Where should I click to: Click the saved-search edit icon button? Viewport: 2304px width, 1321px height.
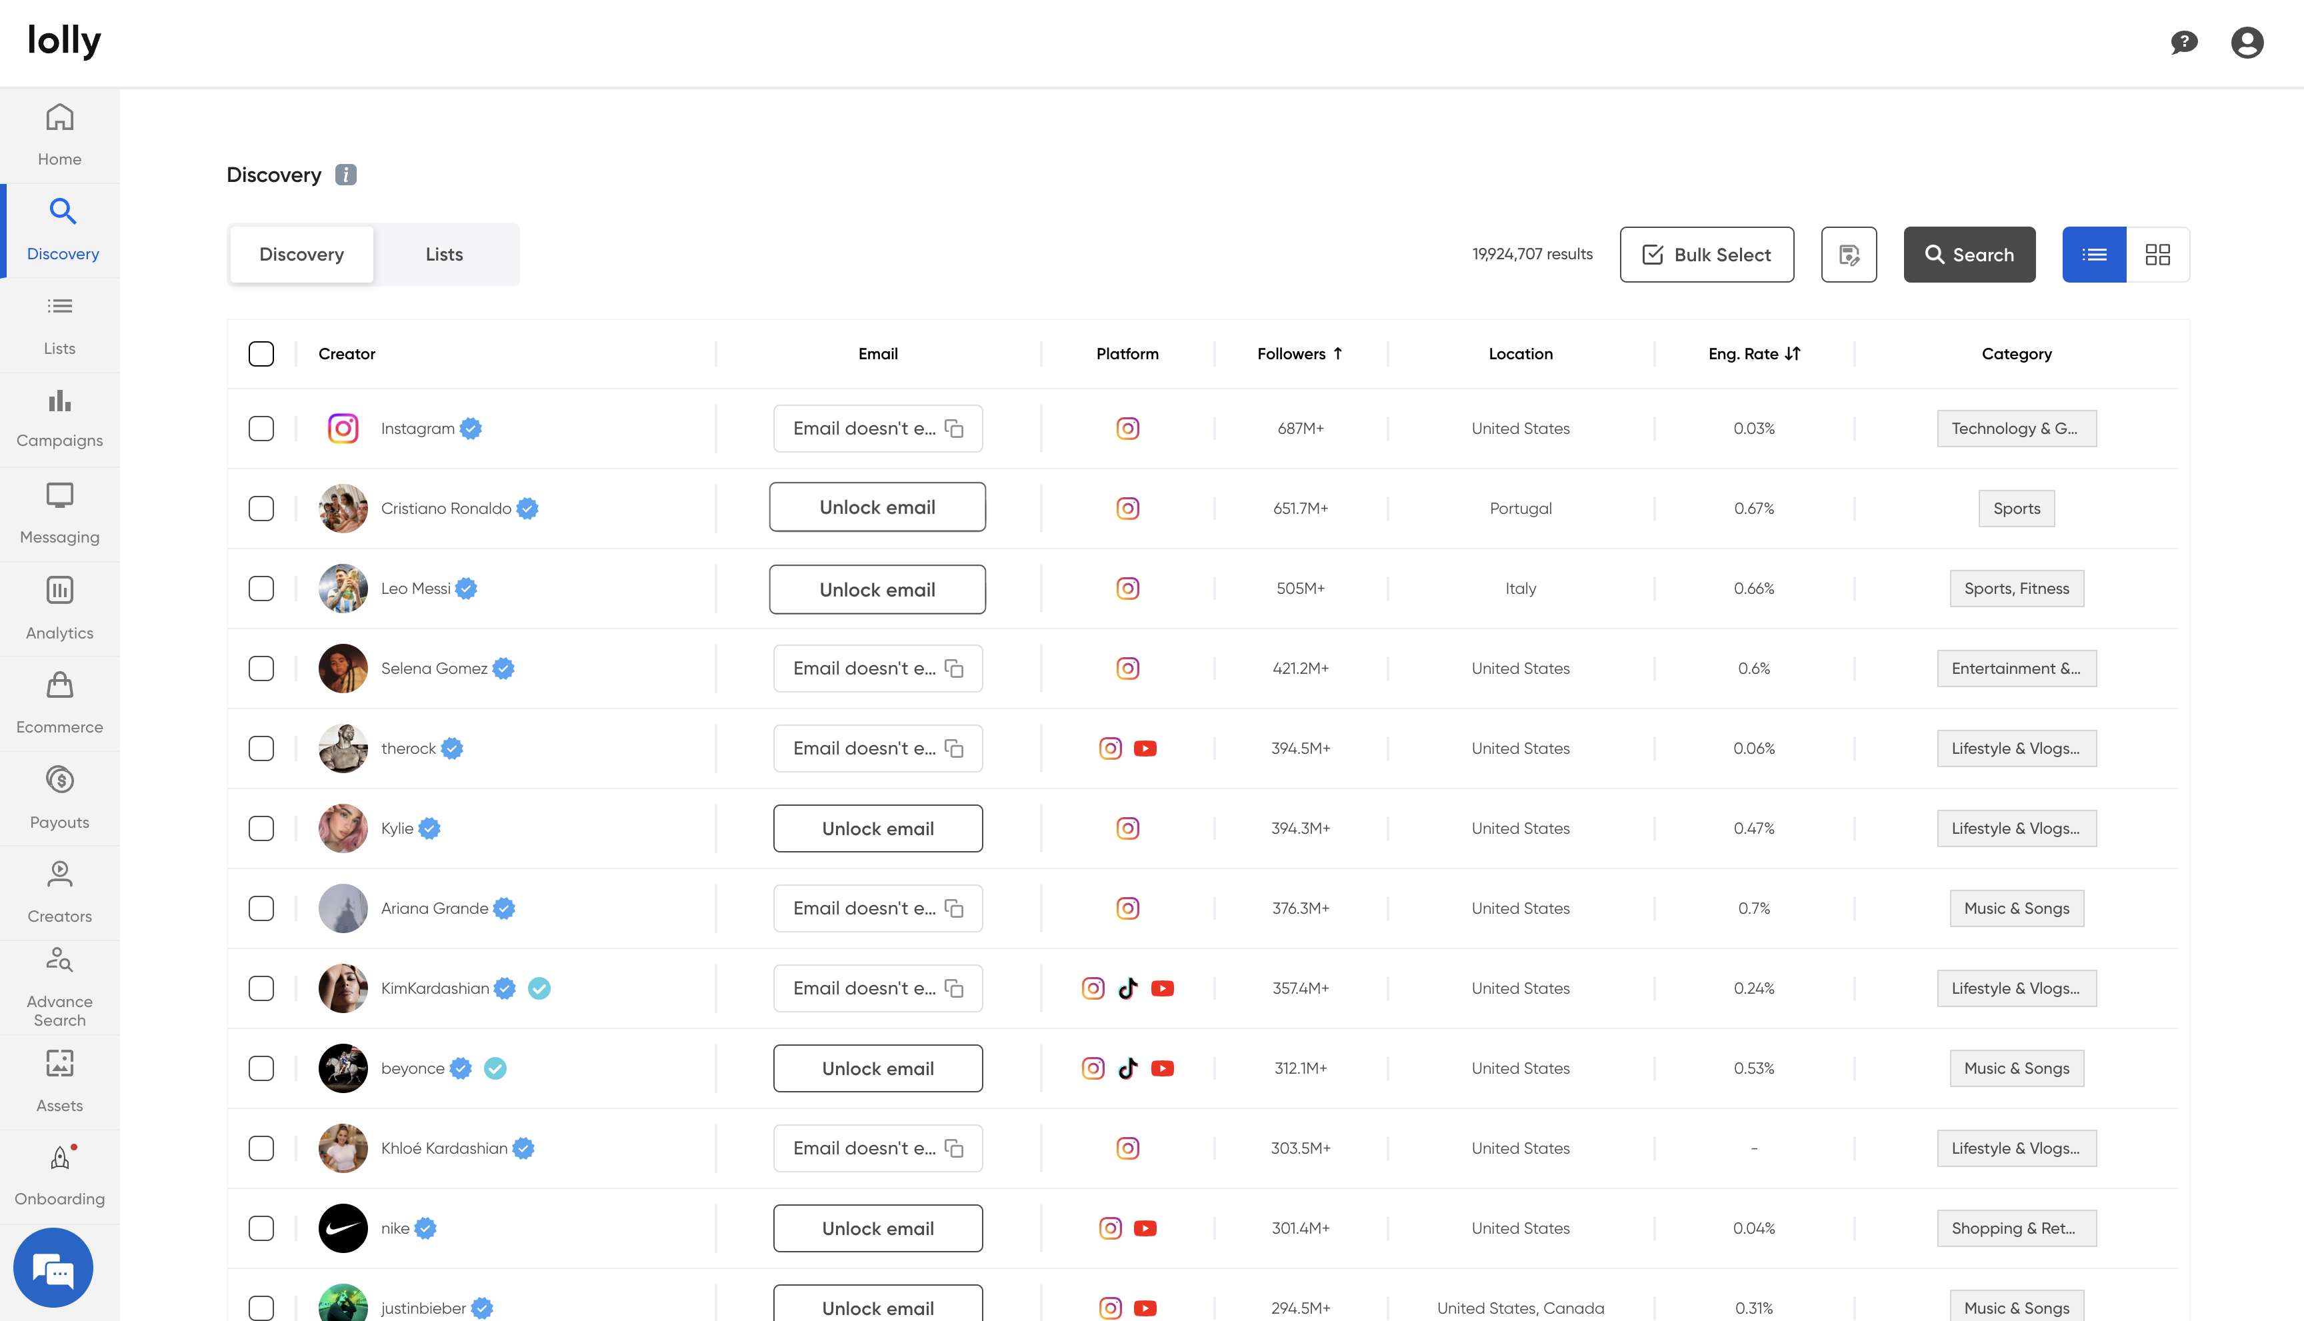[x=1849, y=255]
